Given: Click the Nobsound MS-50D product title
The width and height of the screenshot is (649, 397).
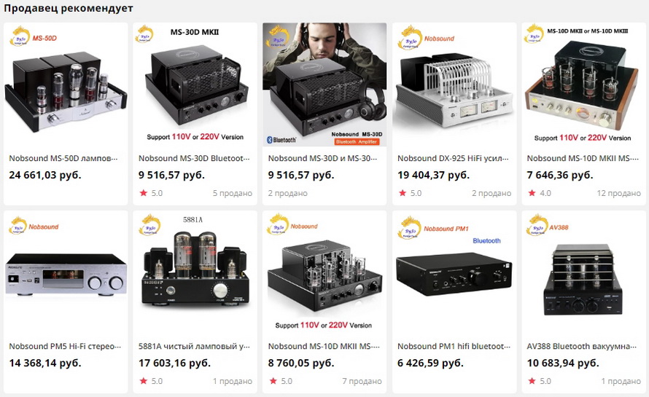Looking at the screenshot, I should point(63,158).
